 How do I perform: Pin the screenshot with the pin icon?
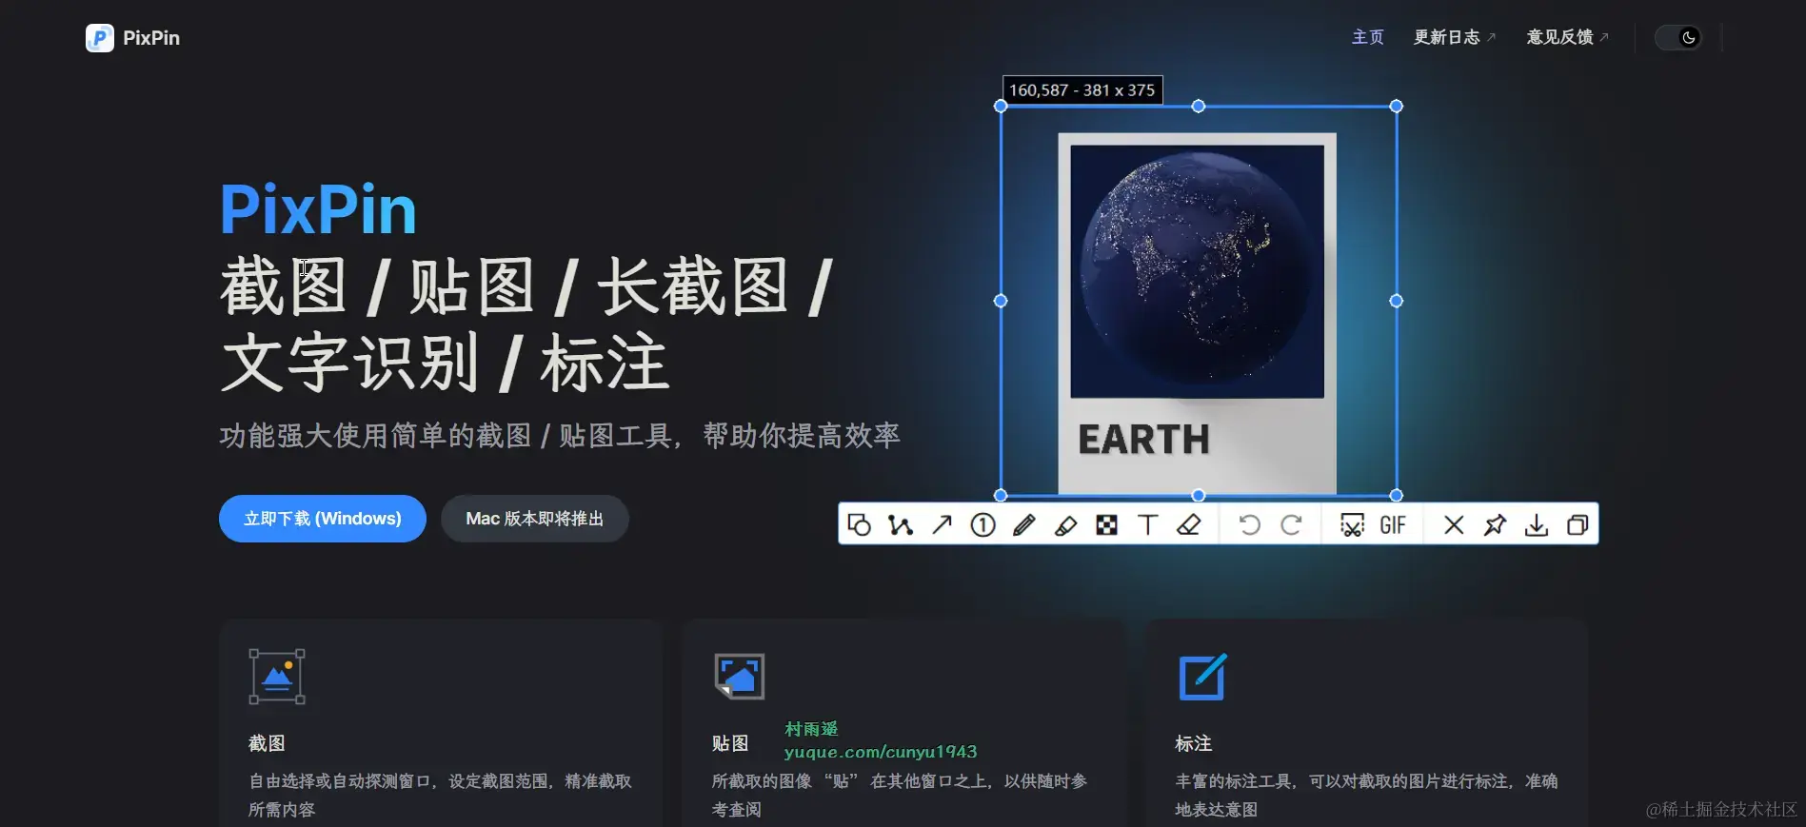pos(1495,524)
